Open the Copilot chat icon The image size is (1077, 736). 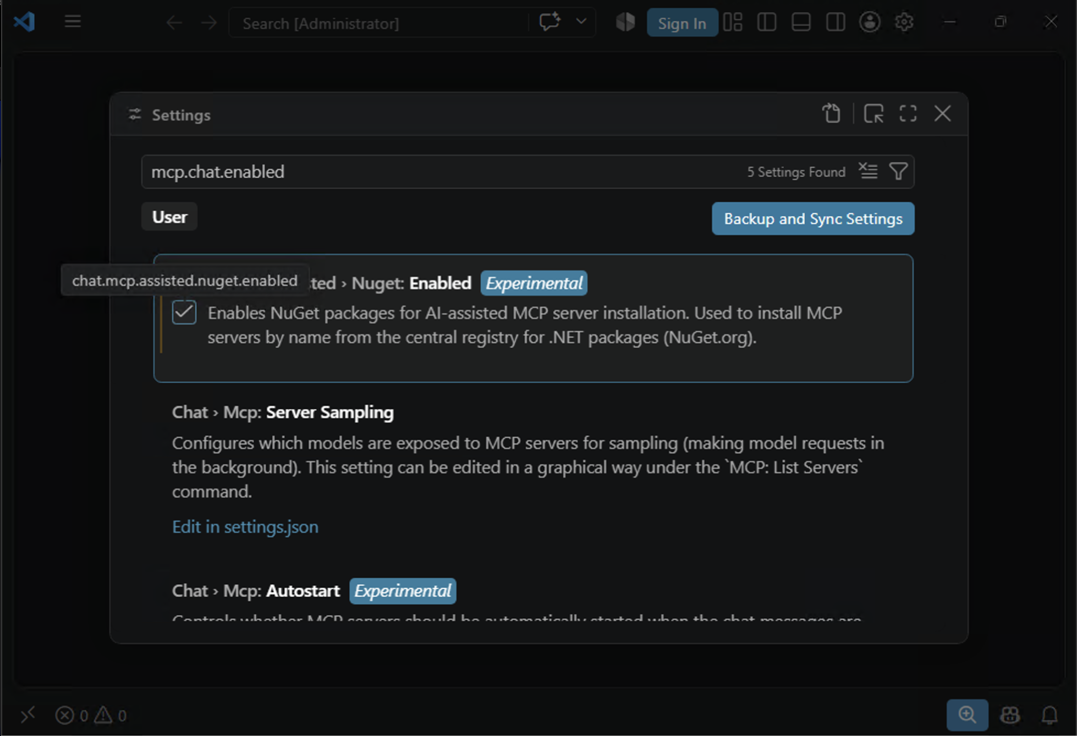550,23
